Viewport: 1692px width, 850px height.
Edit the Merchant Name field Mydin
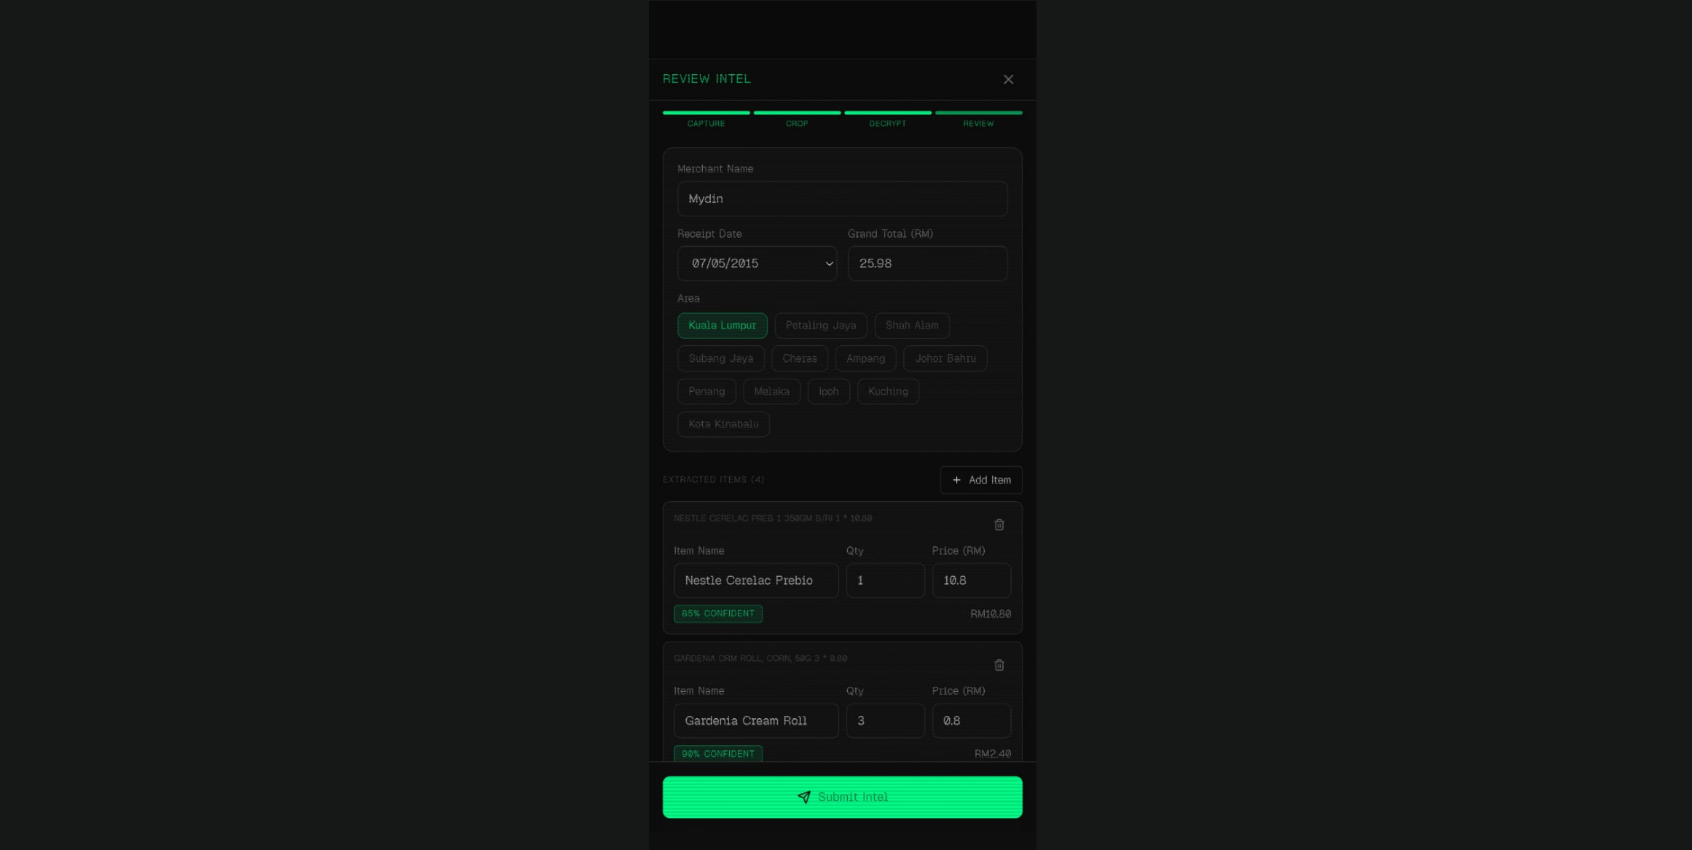click(843, 199)
